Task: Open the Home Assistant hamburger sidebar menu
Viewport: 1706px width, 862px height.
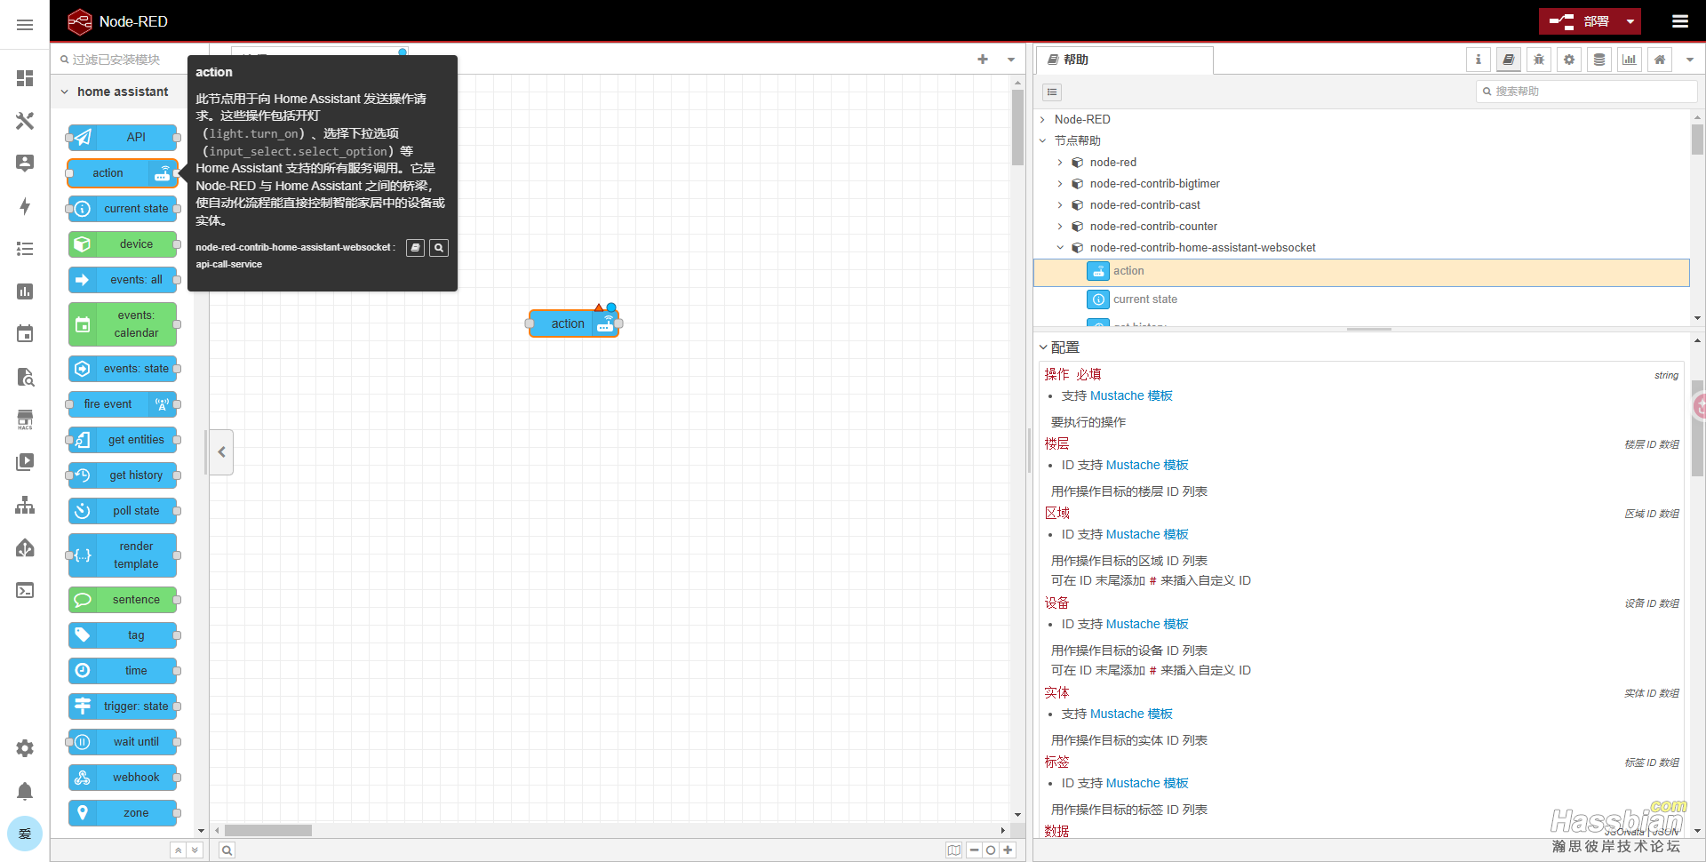Action: coord(25,25)
